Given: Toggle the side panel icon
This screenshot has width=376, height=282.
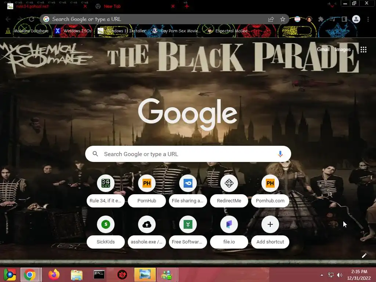Looking at the screenshot, I should click(x=344, y=19).
